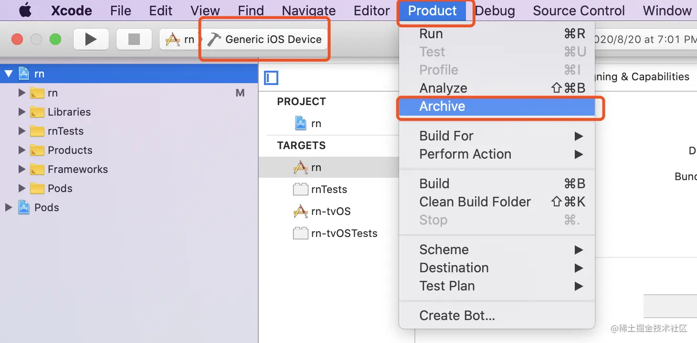Select the Frameworks row text

[x=78, y=169]
